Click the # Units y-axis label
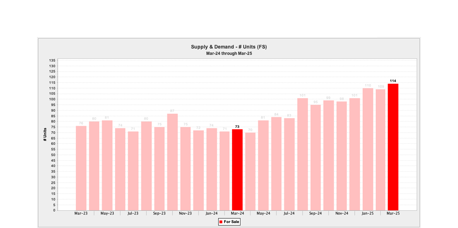 pos(45,134)
